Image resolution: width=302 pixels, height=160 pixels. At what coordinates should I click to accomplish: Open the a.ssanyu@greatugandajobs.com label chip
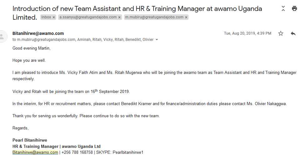click(x=88, y=17)
